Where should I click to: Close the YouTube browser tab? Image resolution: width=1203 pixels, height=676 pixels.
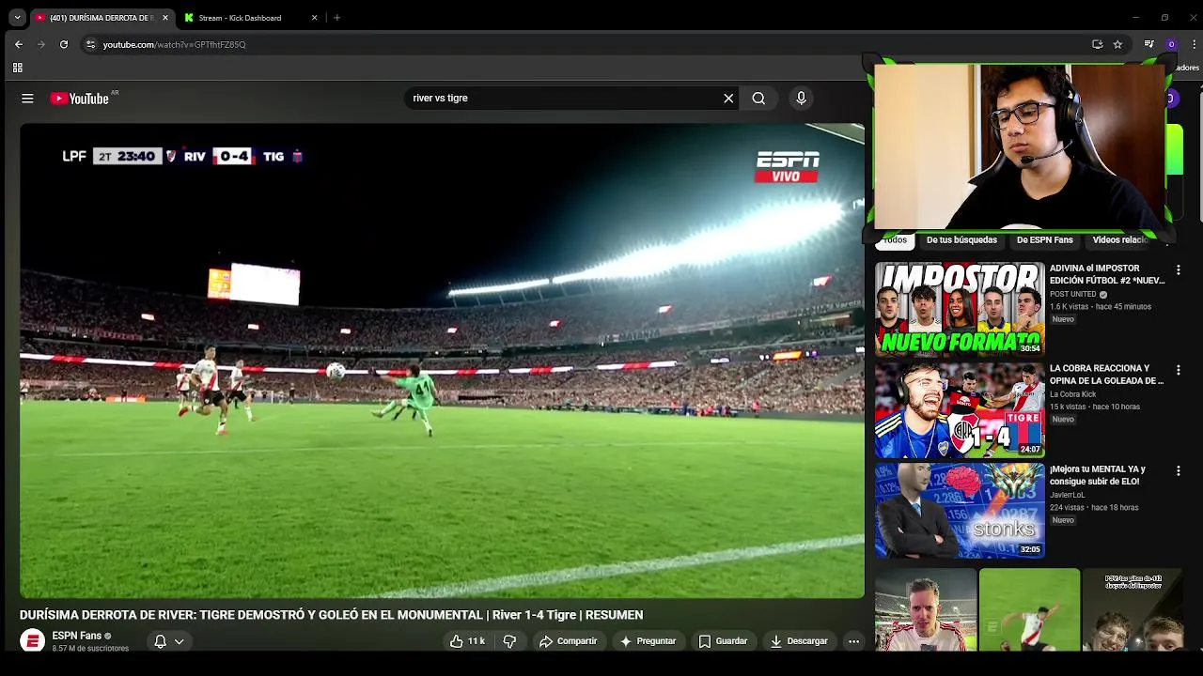(x=165, y=18)
